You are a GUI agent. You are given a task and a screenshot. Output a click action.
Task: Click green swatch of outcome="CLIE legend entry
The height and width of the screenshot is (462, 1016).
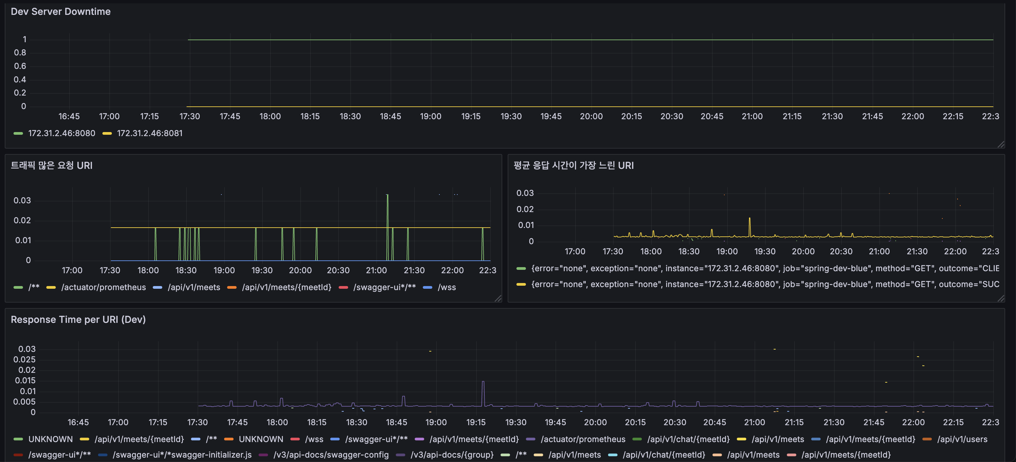coord(521,269)
